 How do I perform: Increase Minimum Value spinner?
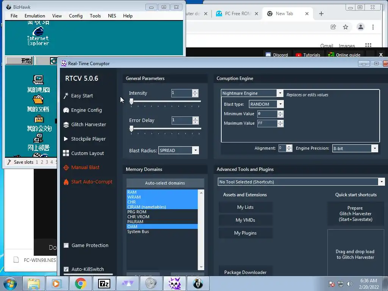280,112
